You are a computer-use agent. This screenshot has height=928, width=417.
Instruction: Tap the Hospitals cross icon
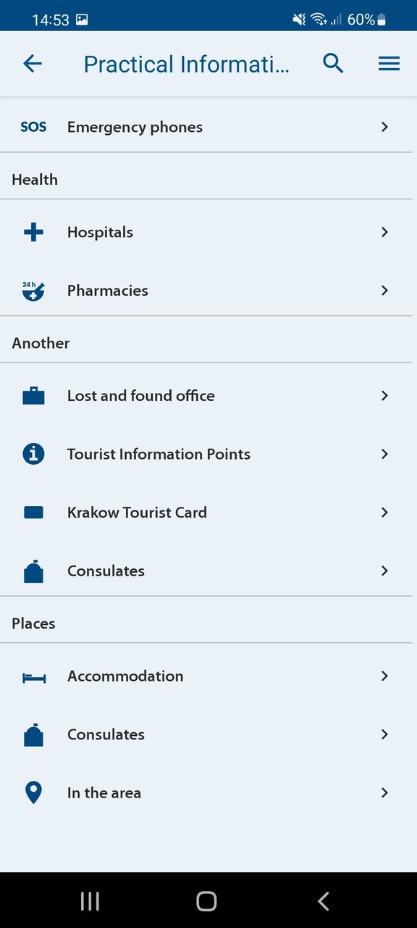click(33, 232)
